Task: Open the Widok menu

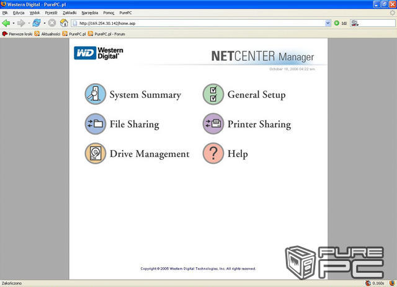Action: (x=35, y=12)
